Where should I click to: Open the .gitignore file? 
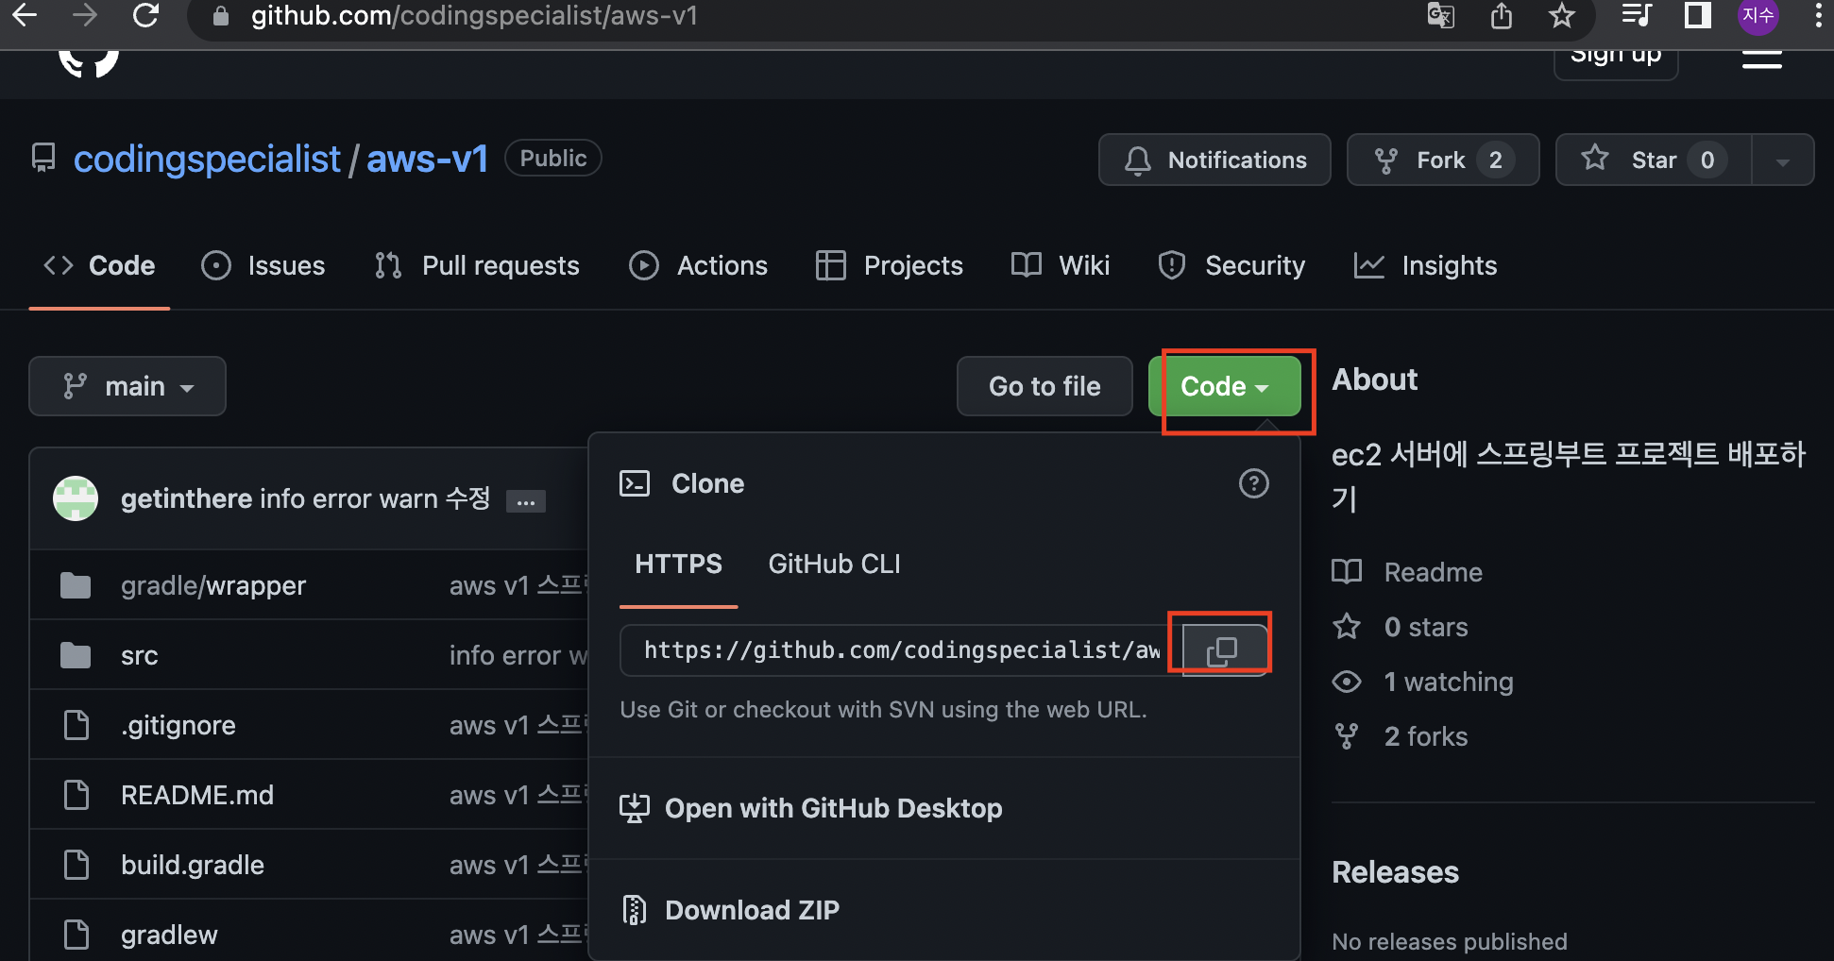coord(178,726)
